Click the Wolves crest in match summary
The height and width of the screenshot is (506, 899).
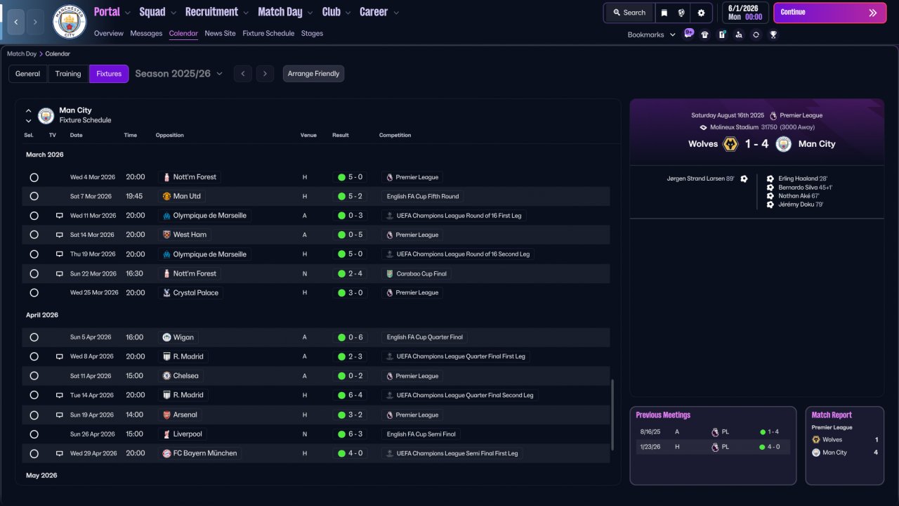(x=730, y=144)
